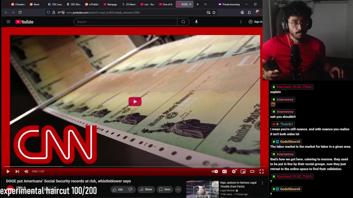Click the search magnifier button
The height and width of the screenshot is (198, 353).
tap(183, 22)
